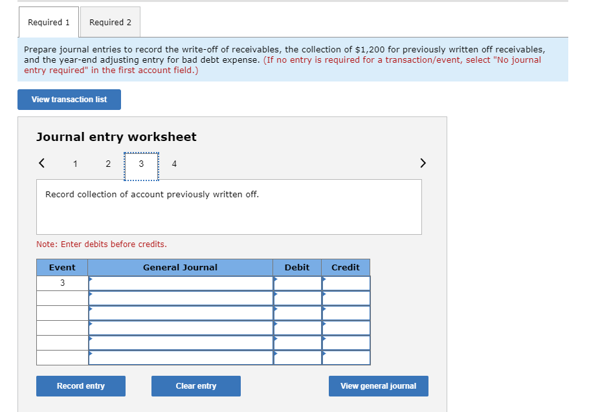Screen dimensions: 611x412
Task: Open the last row account dropdown
Action: pos(180,358)
